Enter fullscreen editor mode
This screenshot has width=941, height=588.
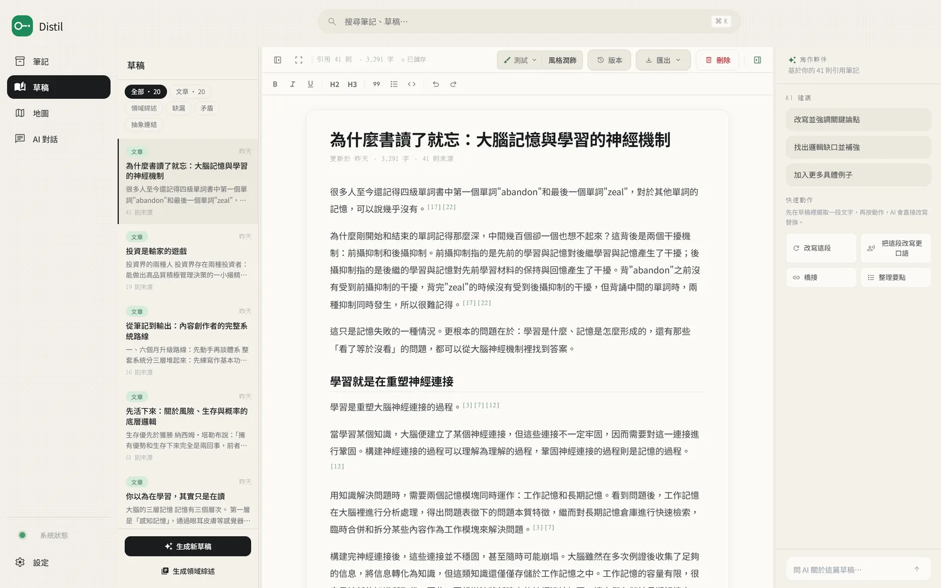(x=299, y=60)
